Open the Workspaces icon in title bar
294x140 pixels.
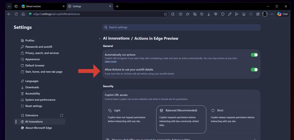pos(16,6)
